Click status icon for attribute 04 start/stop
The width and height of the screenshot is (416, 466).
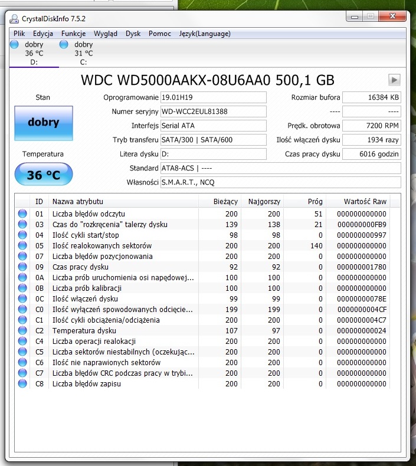coord(22,235)
